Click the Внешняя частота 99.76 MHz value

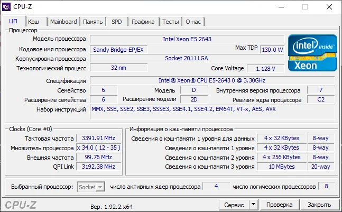(x=99, y=157)
